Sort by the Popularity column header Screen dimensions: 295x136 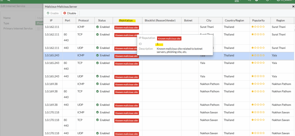[x=258, y=21]
